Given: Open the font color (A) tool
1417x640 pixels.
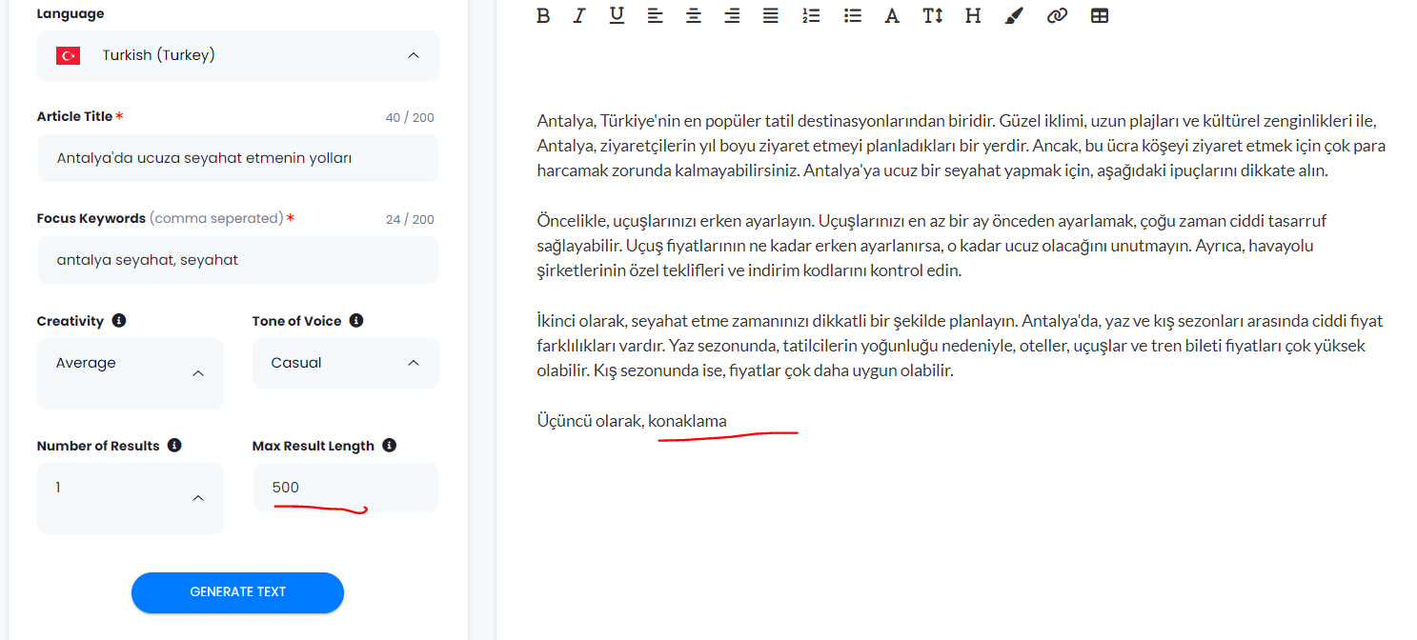Looking at the screenshot, I should (x=892, y=15).
